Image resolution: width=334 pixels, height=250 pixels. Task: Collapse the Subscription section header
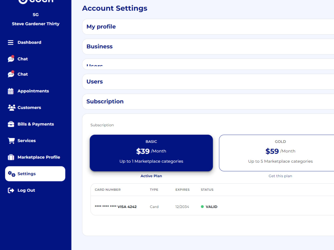tap(208, 102)
